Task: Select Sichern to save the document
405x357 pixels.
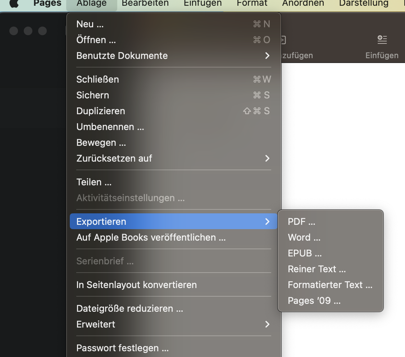Action: point(92,95)
